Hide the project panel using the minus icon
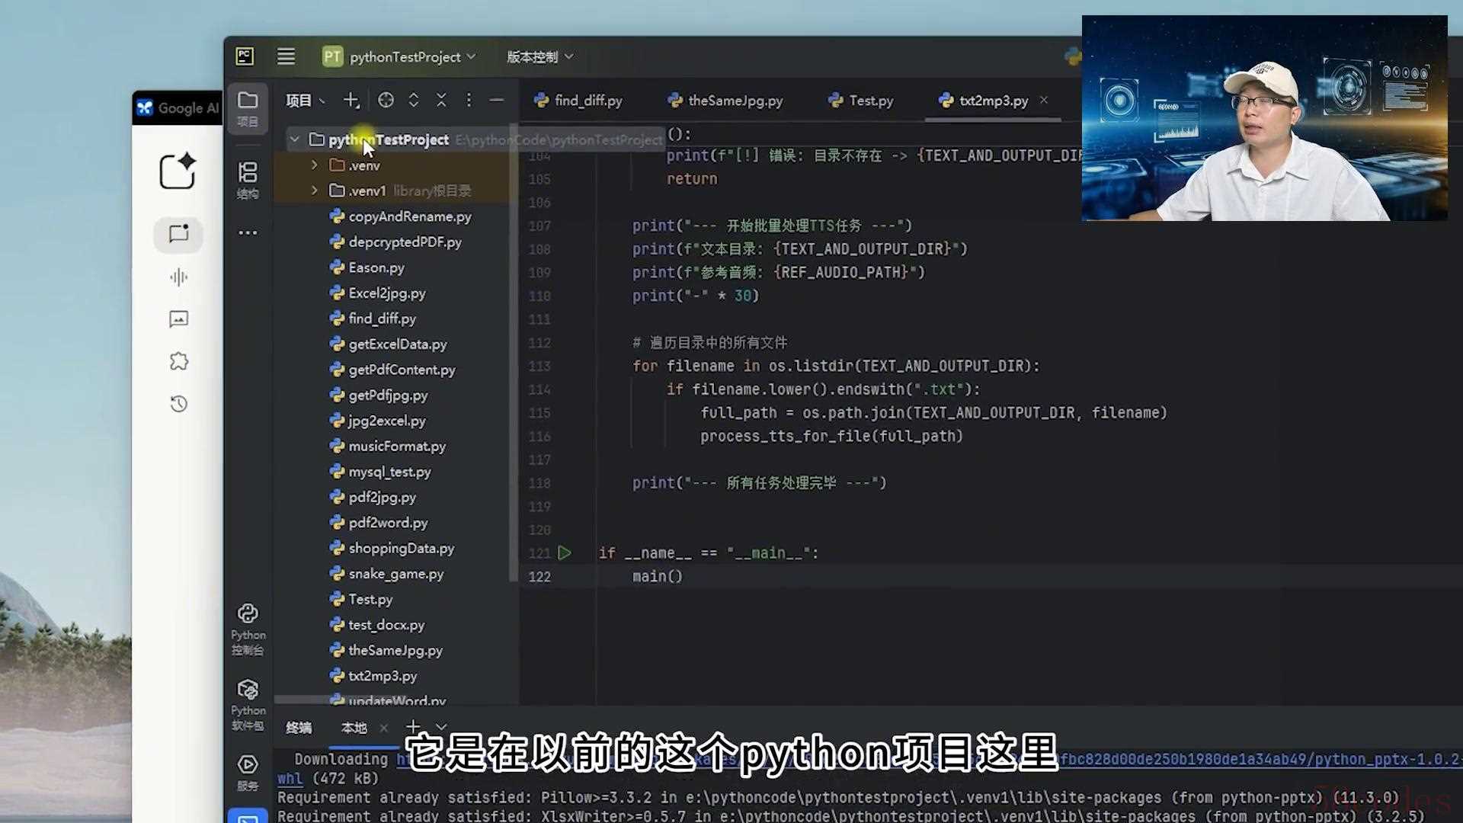Screen dimensions: 1463x823 pyautogui.click(x=496, y=100)
